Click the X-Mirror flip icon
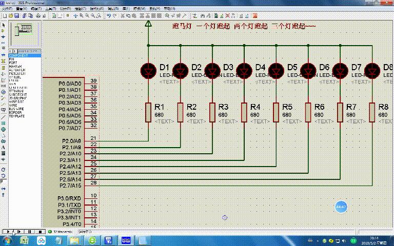The width and height of the screenshot is (394, 246). pos(3,189)
